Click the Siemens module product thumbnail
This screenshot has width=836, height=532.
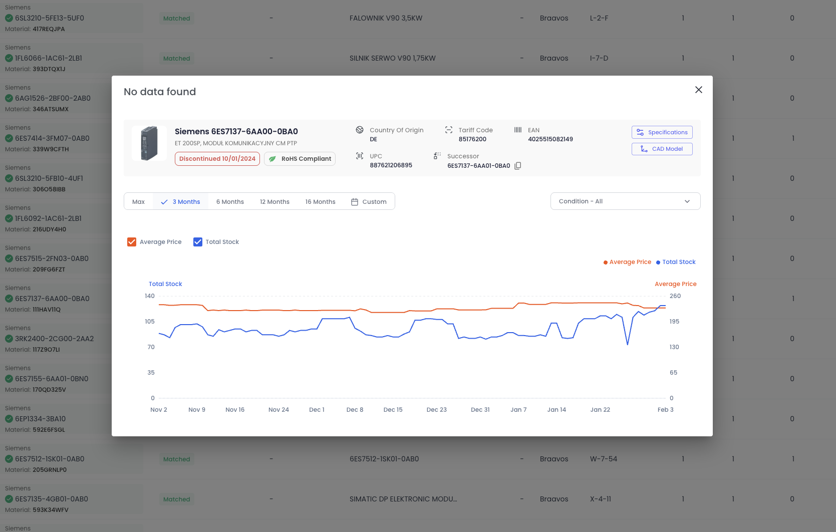pos(149,143)
